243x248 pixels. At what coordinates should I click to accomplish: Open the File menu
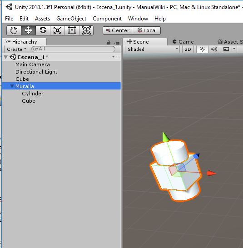click(x=9, y=19)
